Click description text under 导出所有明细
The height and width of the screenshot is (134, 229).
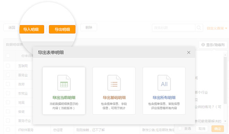coord(164,106)
